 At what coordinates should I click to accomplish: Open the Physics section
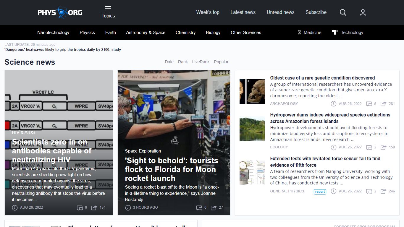coord(87,33)
